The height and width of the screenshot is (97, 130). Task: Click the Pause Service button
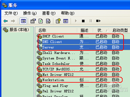91,21
